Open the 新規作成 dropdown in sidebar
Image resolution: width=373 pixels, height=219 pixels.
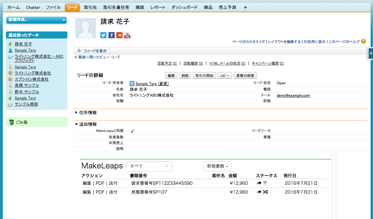[x=36, y=20]
